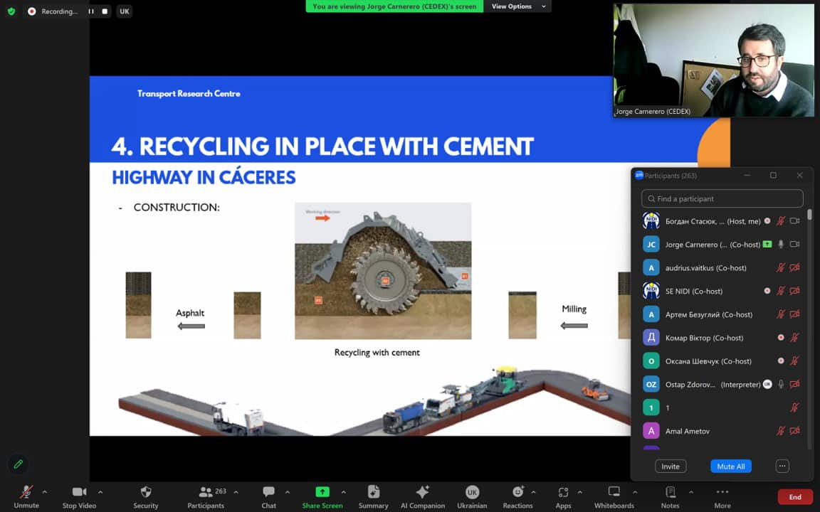Open the Security shield icon
The width and height of the screenshot is (820, 512).
[145, 496]
